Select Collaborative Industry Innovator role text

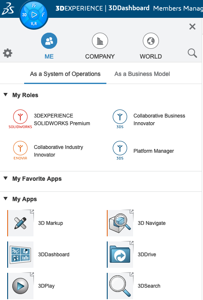point(58,151)
